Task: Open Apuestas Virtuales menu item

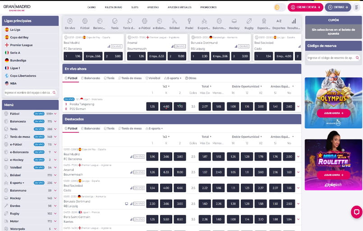Action: (x=179, y=7)
